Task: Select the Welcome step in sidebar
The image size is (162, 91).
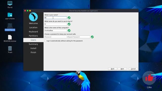Action: pos(33,23)
